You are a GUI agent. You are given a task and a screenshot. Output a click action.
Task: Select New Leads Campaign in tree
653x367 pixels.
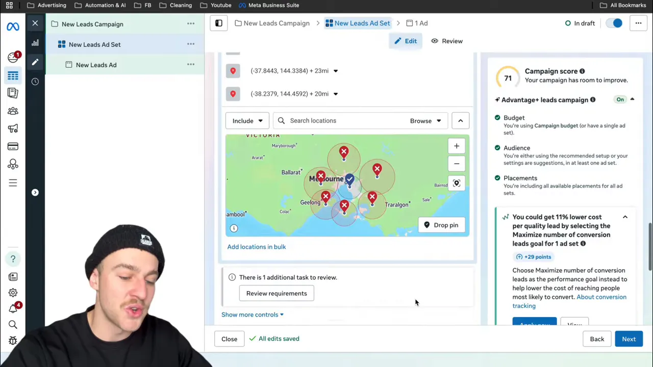[x=92, y=24]
